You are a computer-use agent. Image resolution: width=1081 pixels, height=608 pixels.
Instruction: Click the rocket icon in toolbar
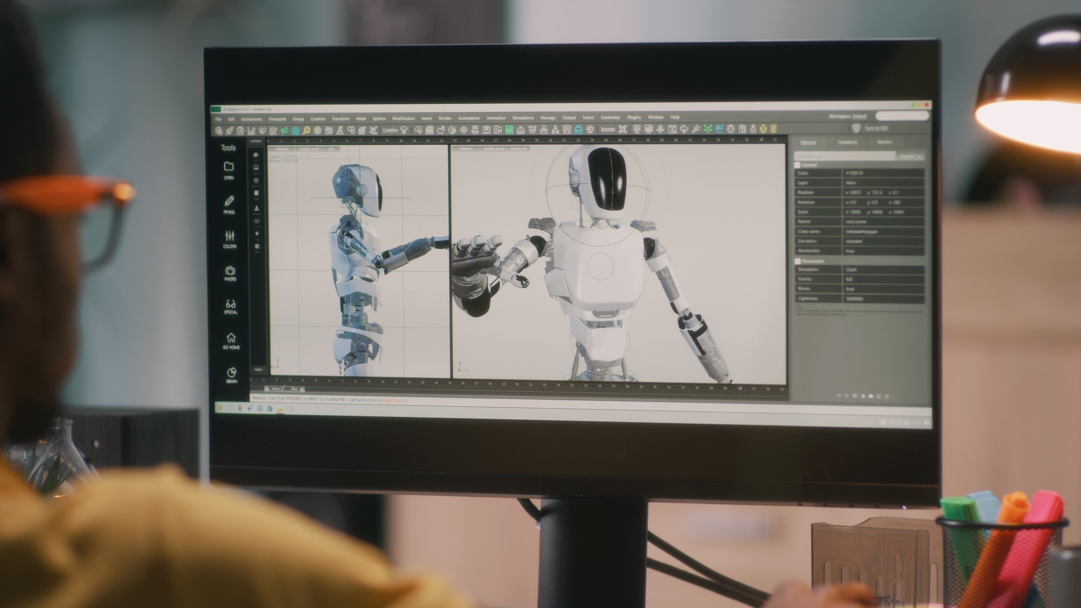[229, 131]
